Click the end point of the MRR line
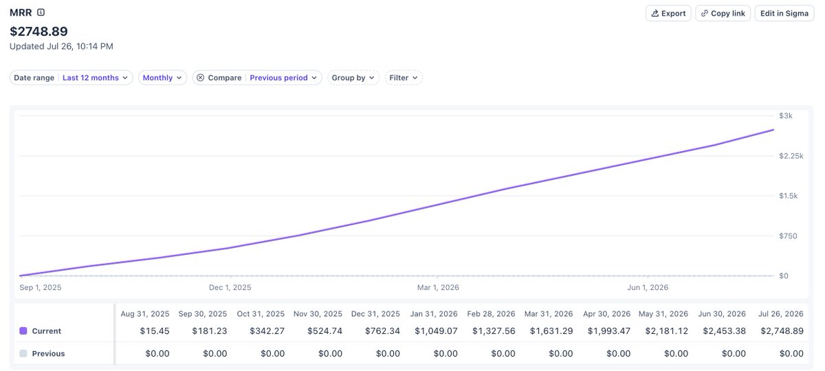 click(x=773, y=130)
